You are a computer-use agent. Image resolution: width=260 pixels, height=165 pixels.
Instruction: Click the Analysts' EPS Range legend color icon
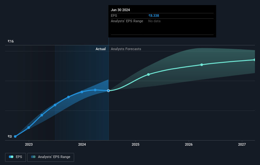click(33, 157)
